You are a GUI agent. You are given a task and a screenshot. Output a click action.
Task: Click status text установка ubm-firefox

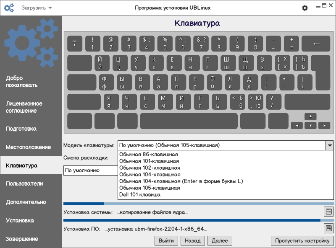pos(156,229)
